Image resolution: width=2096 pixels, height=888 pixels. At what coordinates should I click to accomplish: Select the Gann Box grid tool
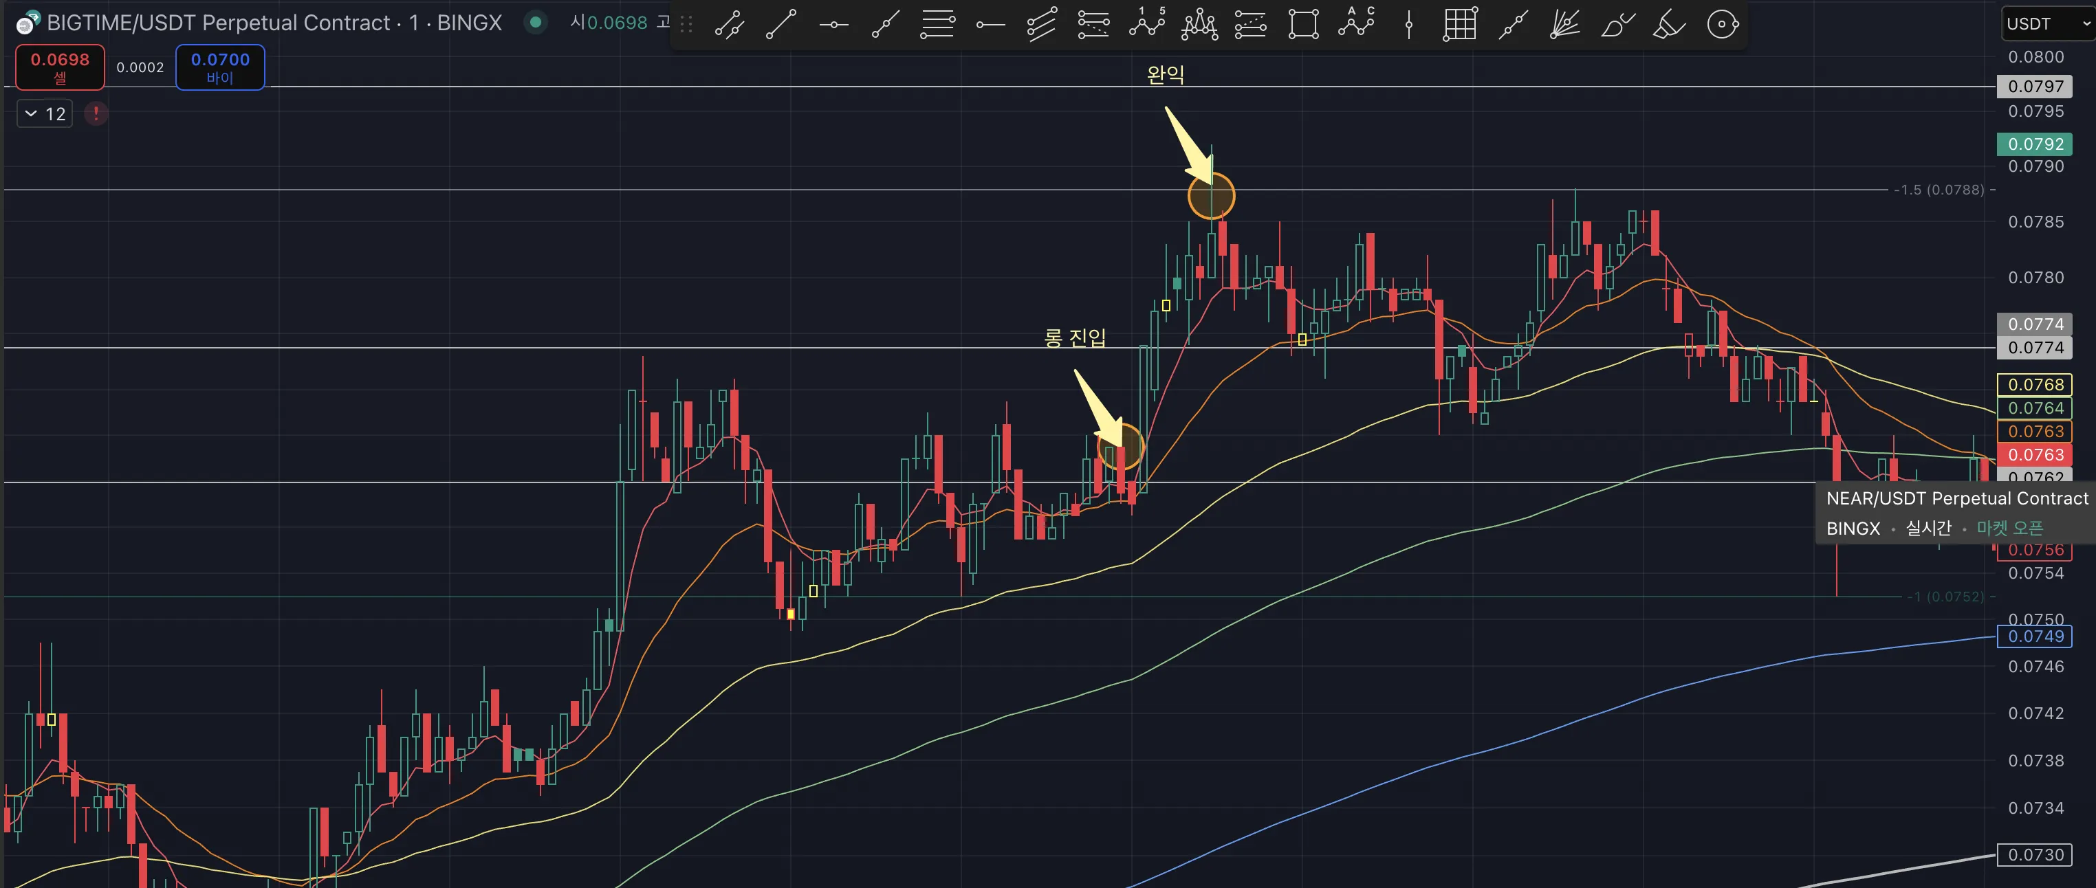1460,24
